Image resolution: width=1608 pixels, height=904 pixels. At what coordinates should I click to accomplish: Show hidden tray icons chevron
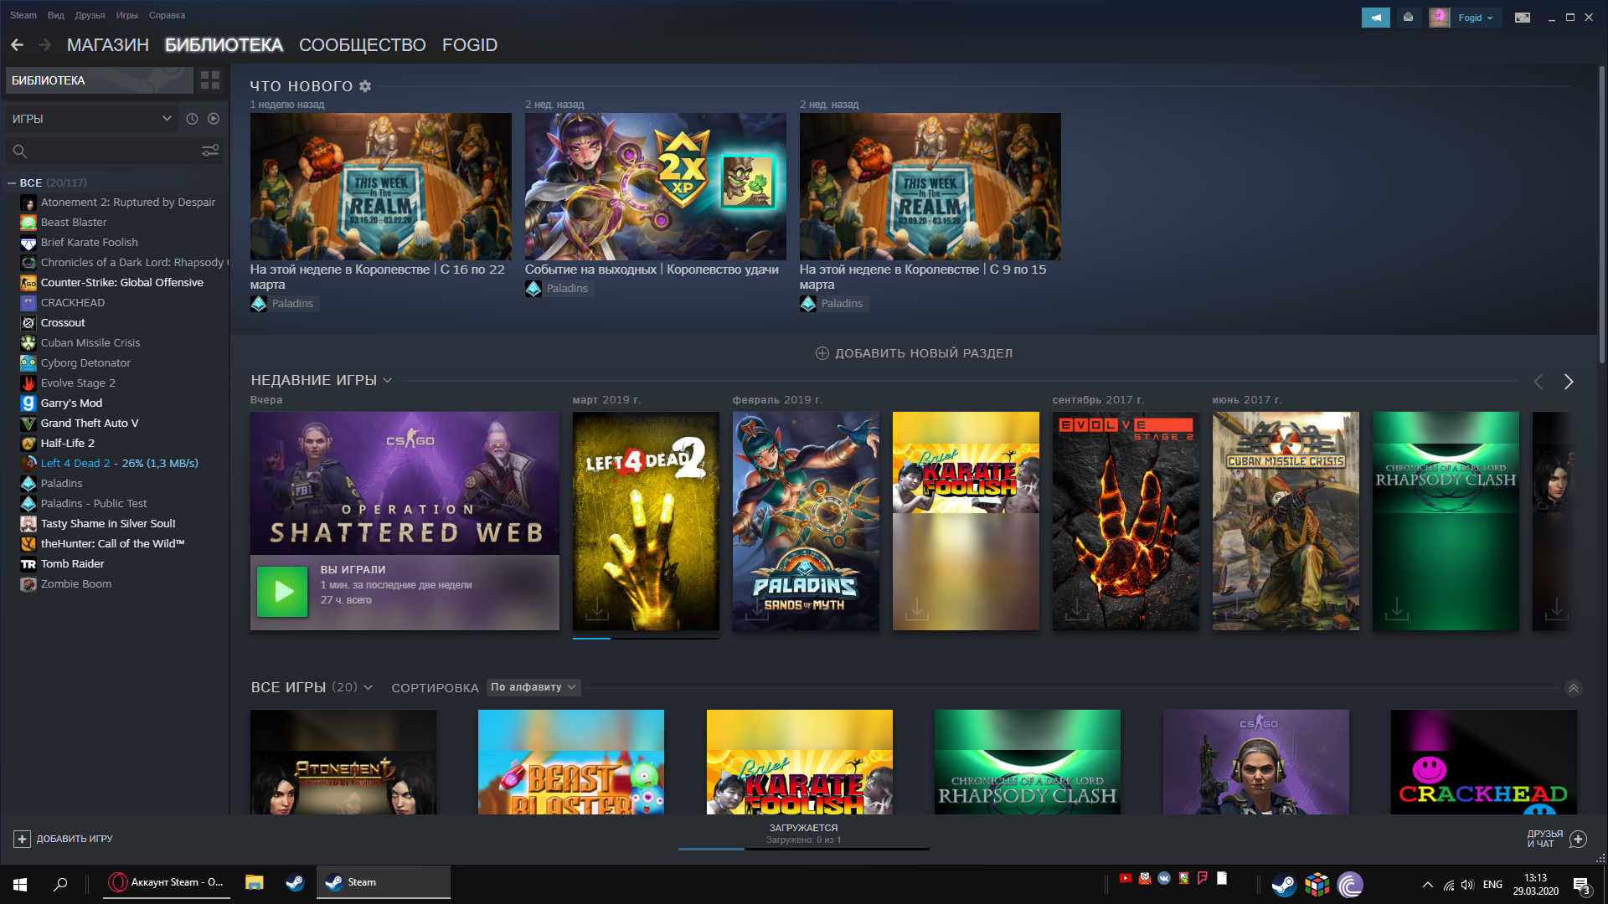1427,885
